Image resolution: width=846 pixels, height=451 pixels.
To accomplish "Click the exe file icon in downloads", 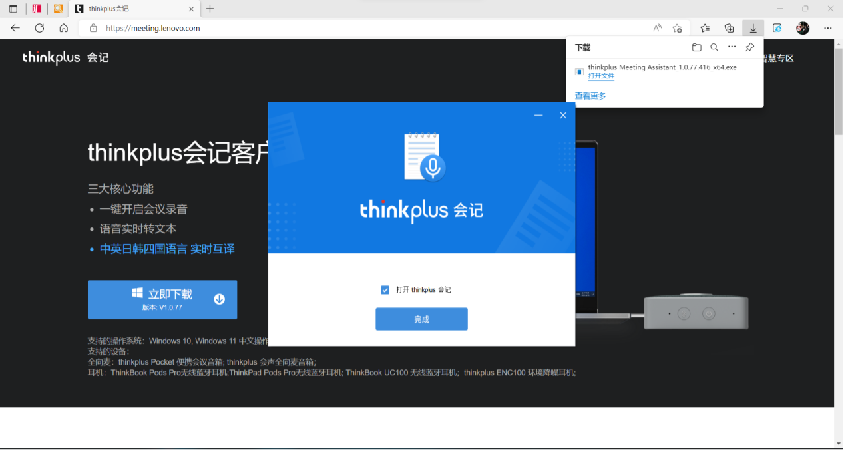I will tap(579, 71).
